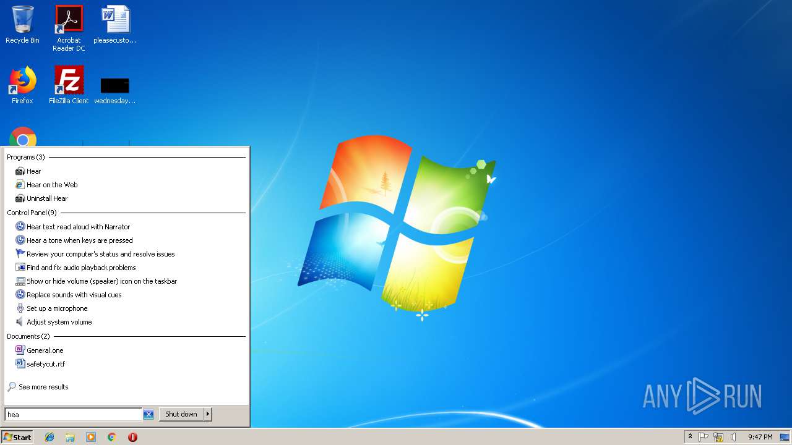Click microphone icon next to Set up a microphone
Image resolution: width=792 pixels, height=445 pixels.
click(20, 308)
